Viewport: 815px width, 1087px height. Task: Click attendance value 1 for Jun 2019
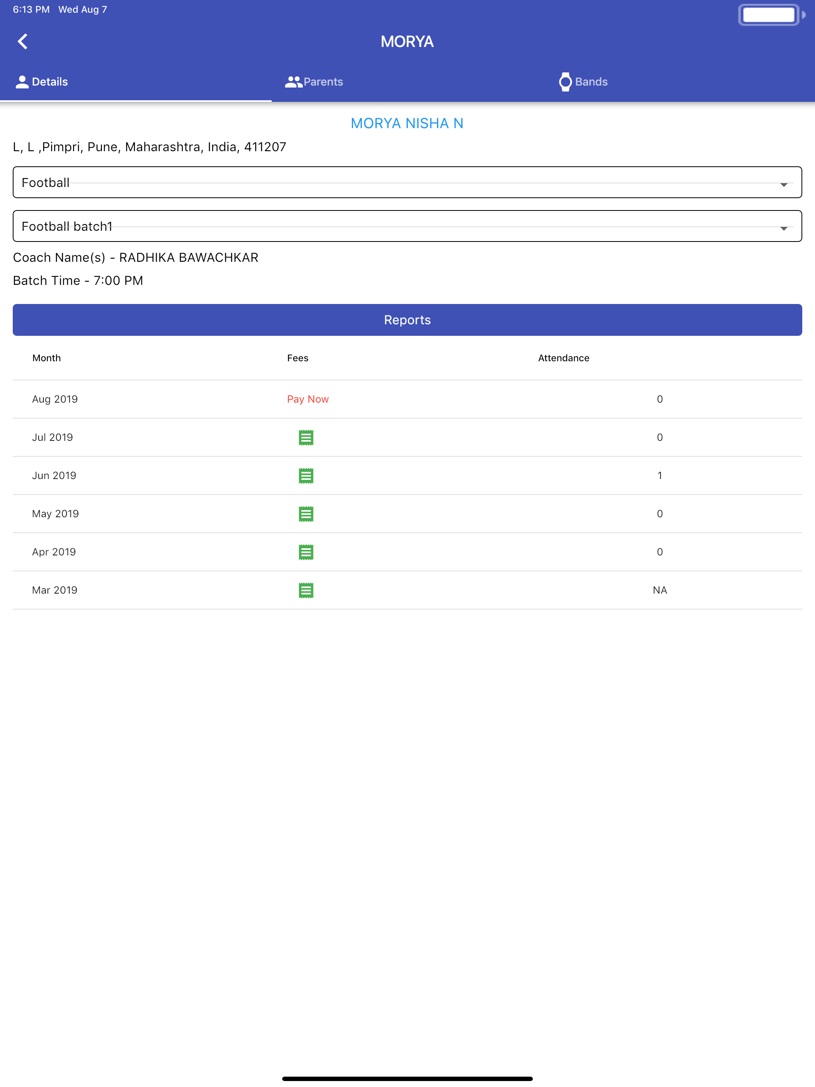pos(660,476)
